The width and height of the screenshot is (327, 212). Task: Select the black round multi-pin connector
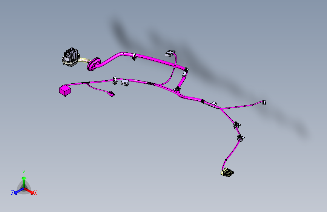(71, 57)
